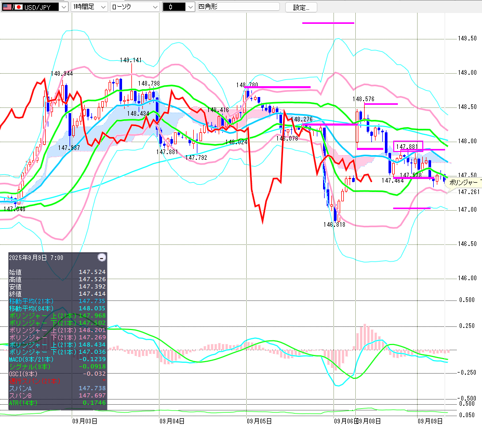Select the green ボリンジャー 上 147.968 row
Viewport: 482px width, 426px height.
tap(58, 315)
